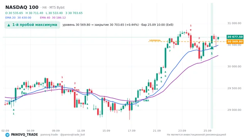
Task: Click the "1-й пробой максимума" signal badge
Action: (x=32, y=25)
